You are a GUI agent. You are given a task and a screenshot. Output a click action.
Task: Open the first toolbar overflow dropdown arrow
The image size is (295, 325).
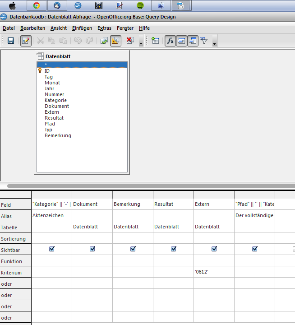coord(141,43)
